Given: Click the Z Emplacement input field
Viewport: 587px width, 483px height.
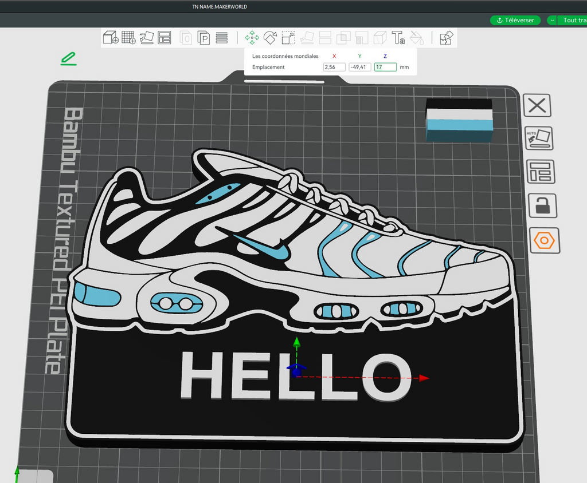Looking at the screenshot, I should [385, 67].
